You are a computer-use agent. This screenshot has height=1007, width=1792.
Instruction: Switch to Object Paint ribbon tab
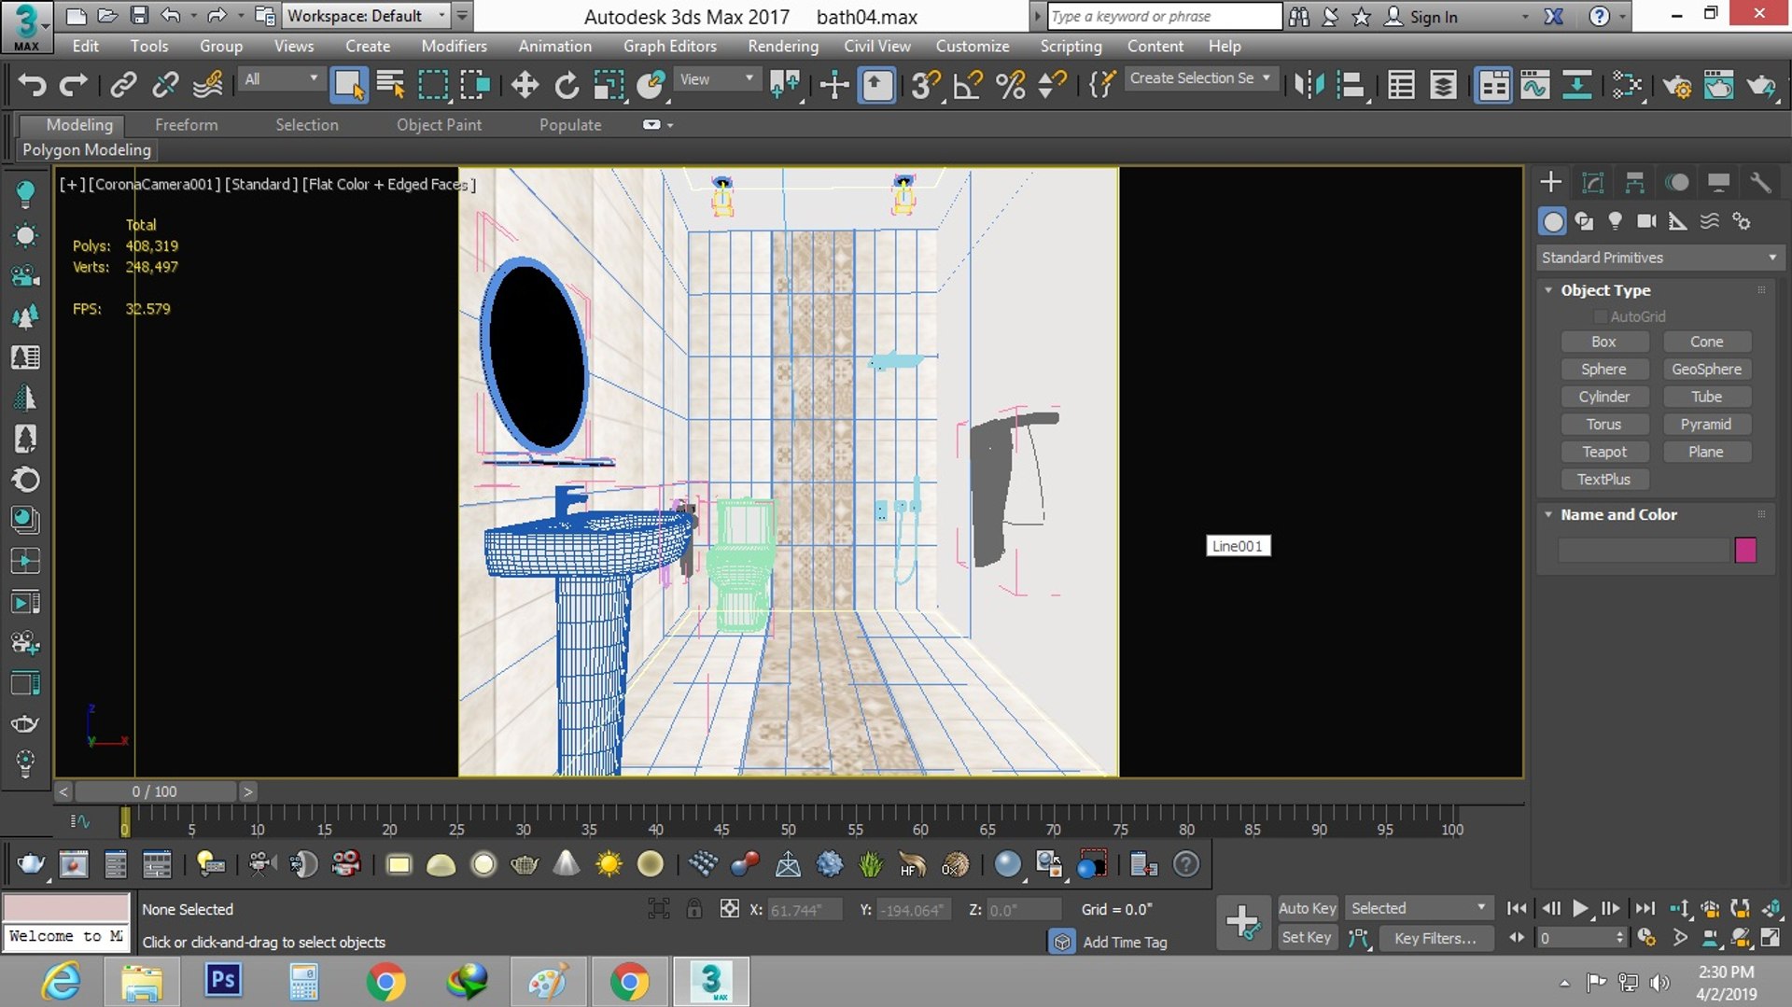tap(439, 124)
